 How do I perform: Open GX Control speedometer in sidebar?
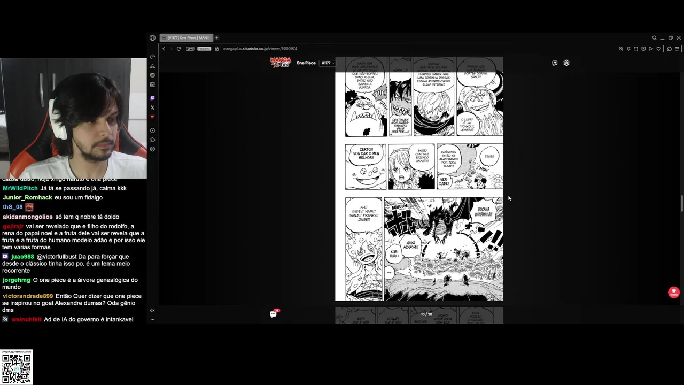click(x=152, y=57)
